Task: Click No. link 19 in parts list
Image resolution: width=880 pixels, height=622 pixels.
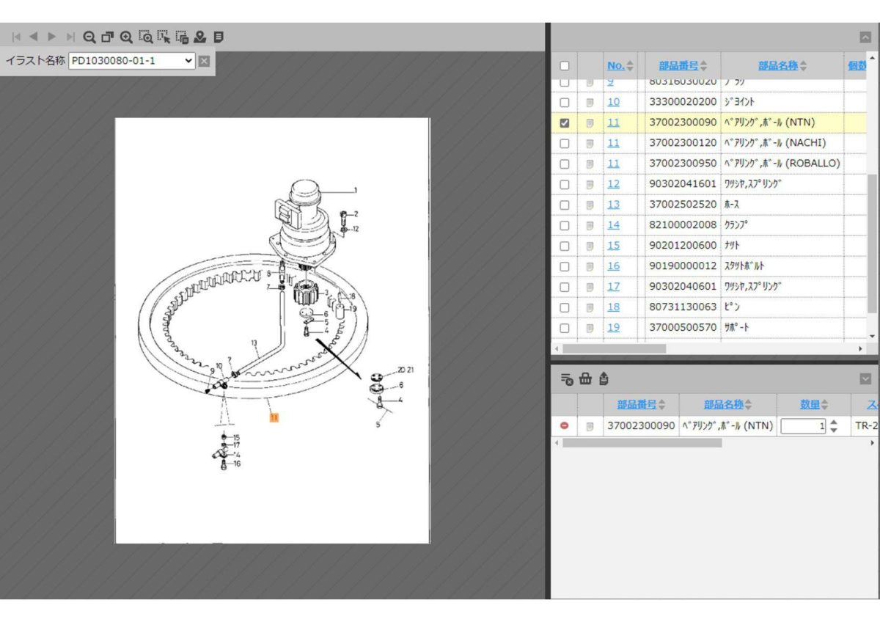Action: 613,328
